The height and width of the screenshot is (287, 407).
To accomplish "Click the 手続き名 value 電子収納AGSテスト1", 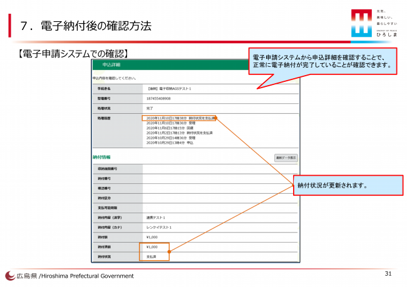I will click(x=168, y=89).
